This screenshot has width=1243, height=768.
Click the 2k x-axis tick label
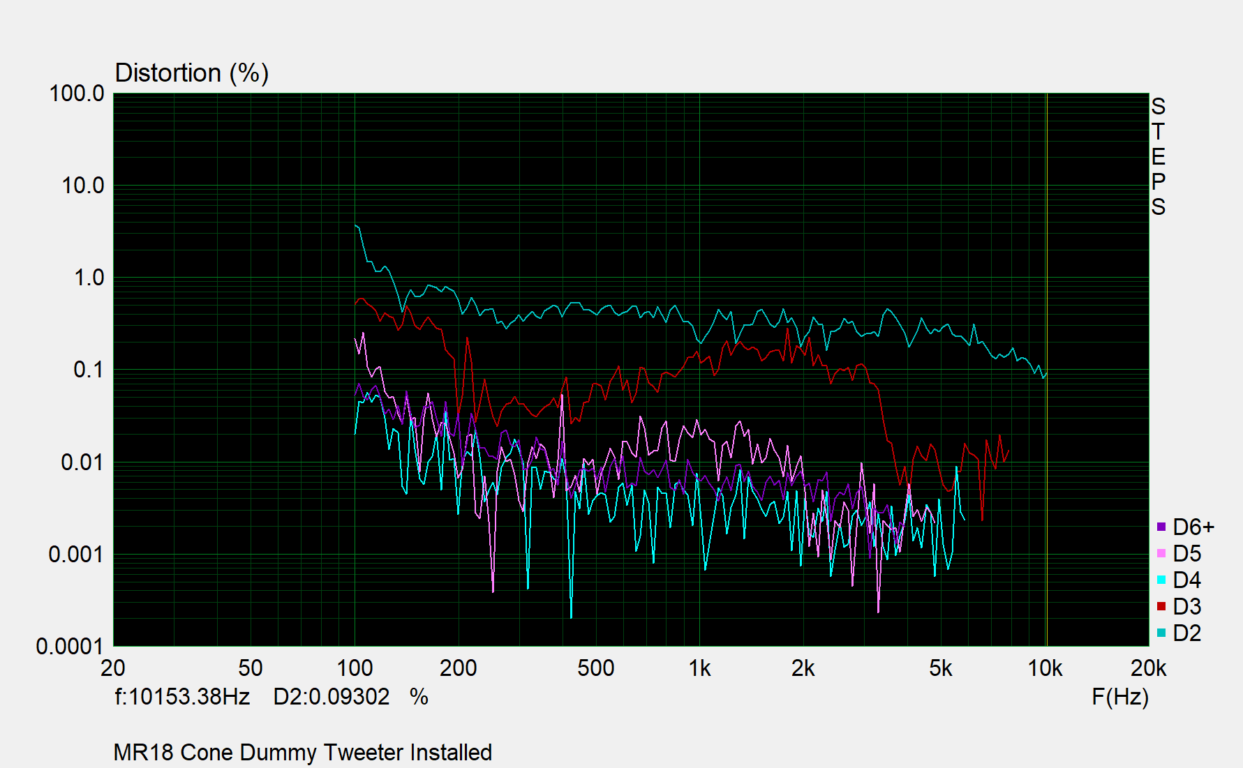pos(803,668)
